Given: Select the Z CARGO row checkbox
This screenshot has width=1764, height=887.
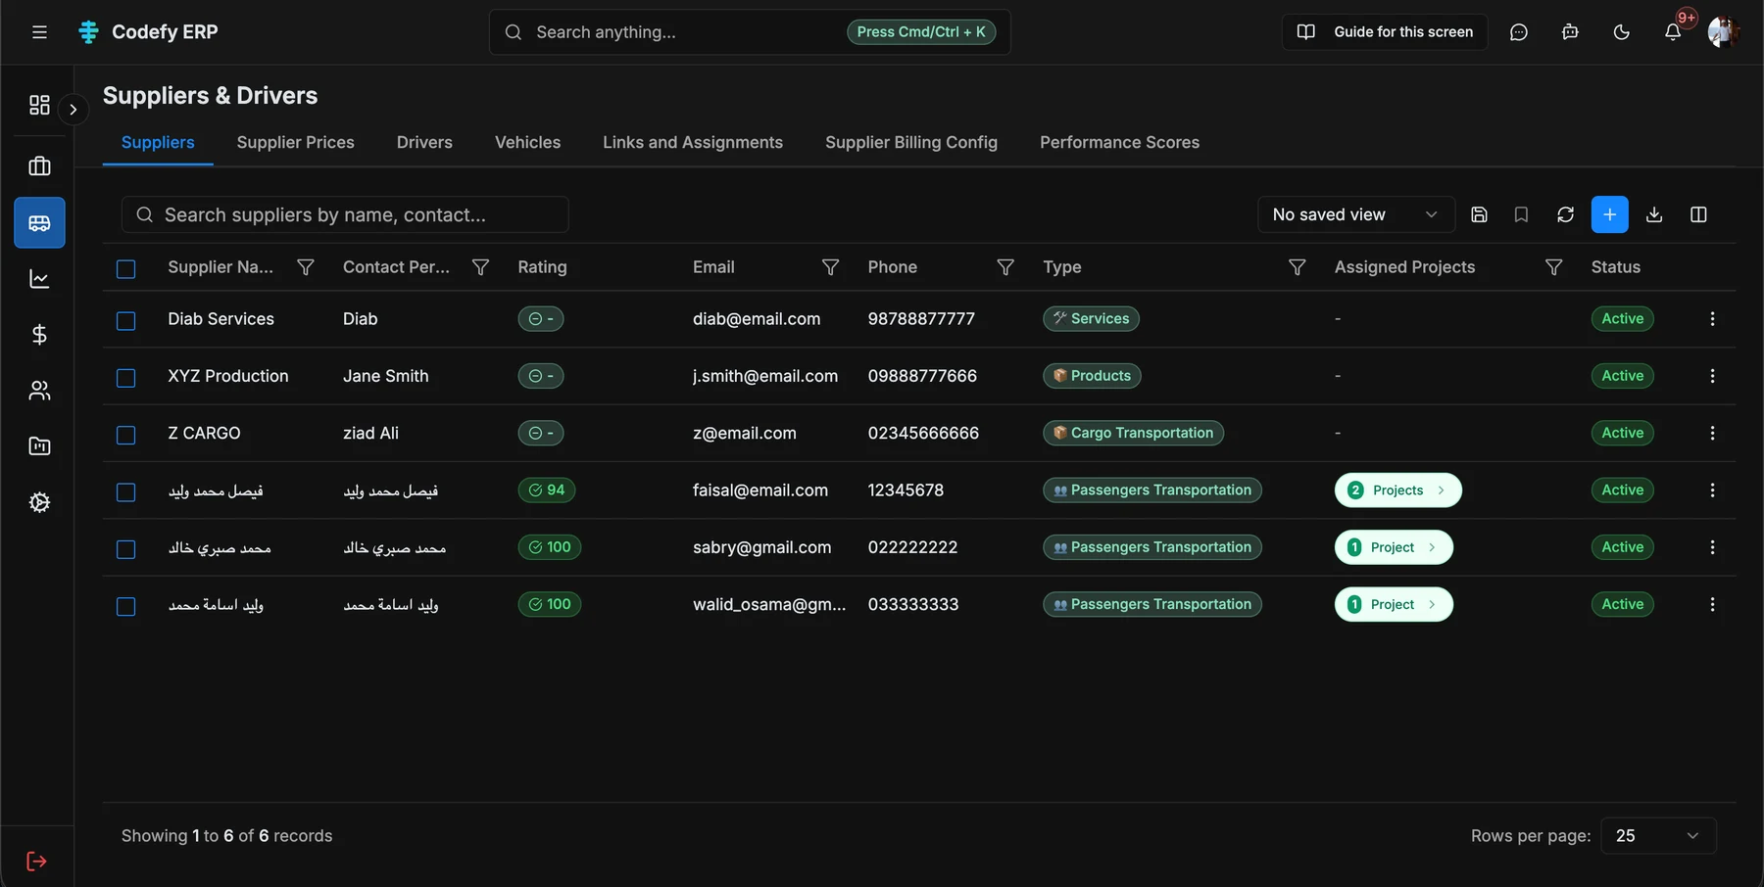Looking at the screenshot, I should click(x=126, y=435).
